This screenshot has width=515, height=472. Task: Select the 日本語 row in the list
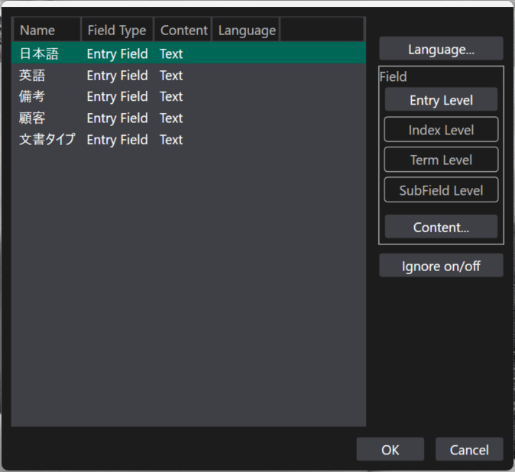[39, 54]
